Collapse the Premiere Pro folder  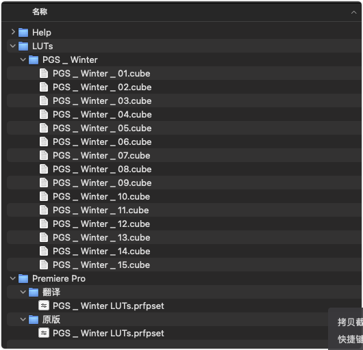[x=13, y=278]
